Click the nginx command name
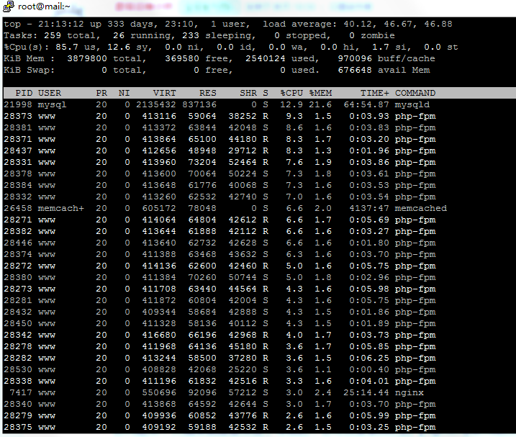 (x=409, y=393)
